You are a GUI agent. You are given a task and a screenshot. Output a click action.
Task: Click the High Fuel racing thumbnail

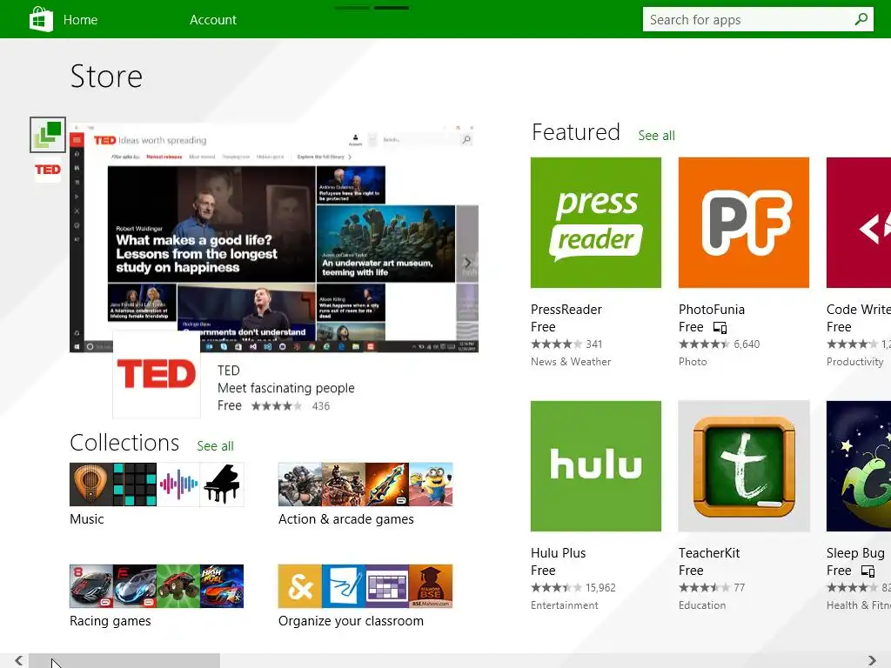click(222, 586)
